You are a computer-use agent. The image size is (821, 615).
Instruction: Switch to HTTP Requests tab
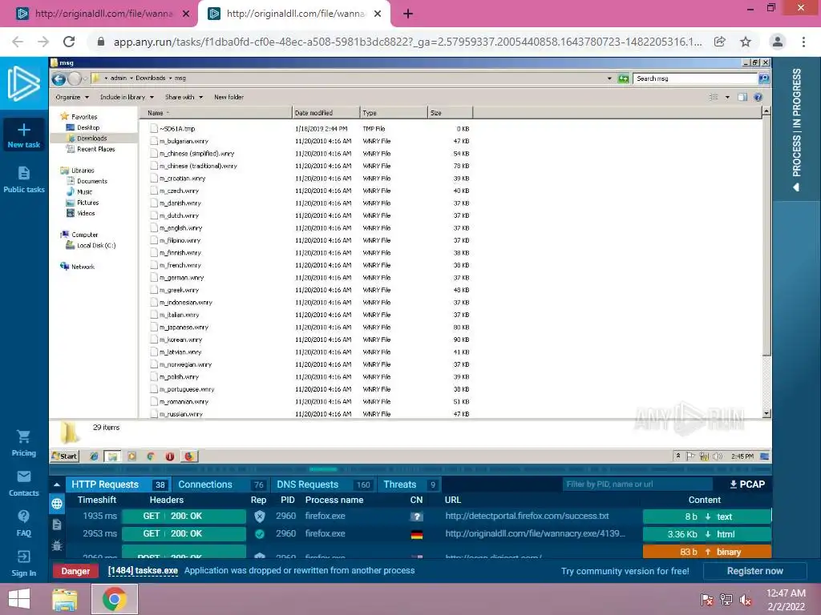[117, 484]
